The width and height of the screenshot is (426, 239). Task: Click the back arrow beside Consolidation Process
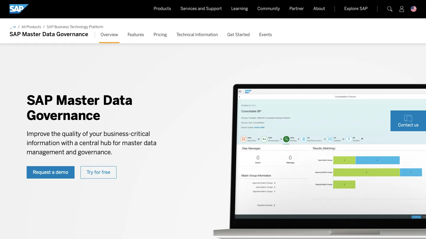[240, 97]
